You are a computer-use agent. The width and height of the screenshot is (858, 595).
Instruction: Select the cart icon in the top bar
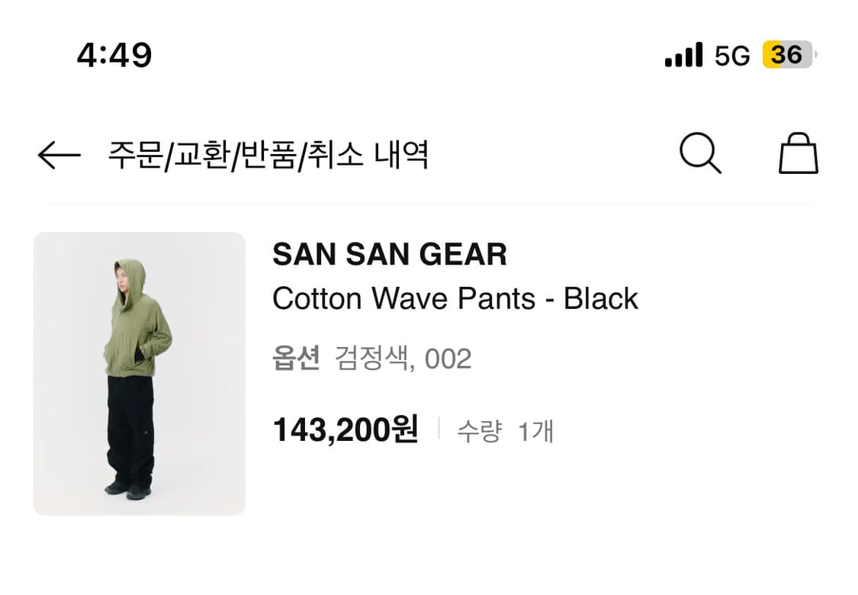799,153
